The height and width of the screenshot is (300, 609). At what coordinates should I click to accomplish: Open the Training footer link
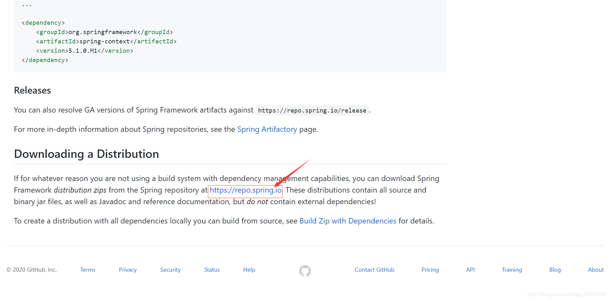pos(512,270)
